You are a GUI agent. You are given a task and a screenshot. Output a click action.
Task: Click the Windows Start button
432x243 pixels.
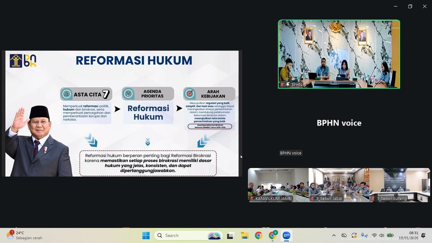click(146, 235)
